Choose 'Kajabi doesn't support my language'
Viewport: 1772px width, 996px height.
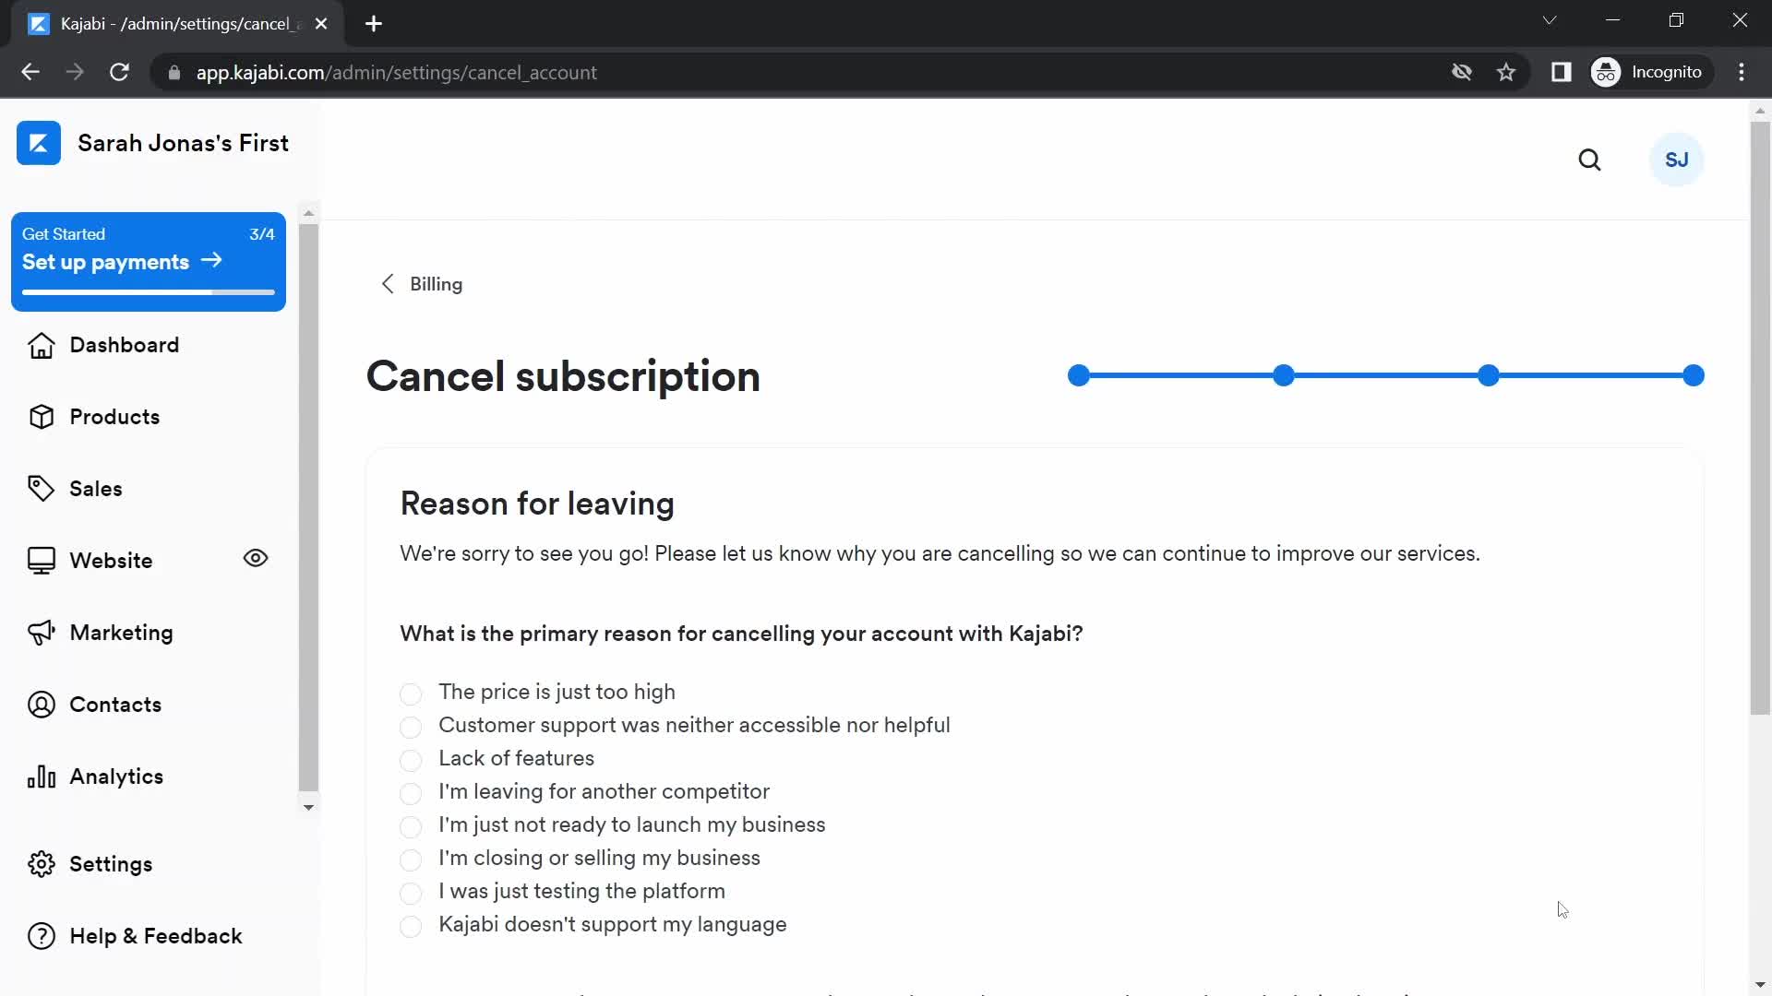click(x=411, y=926)
